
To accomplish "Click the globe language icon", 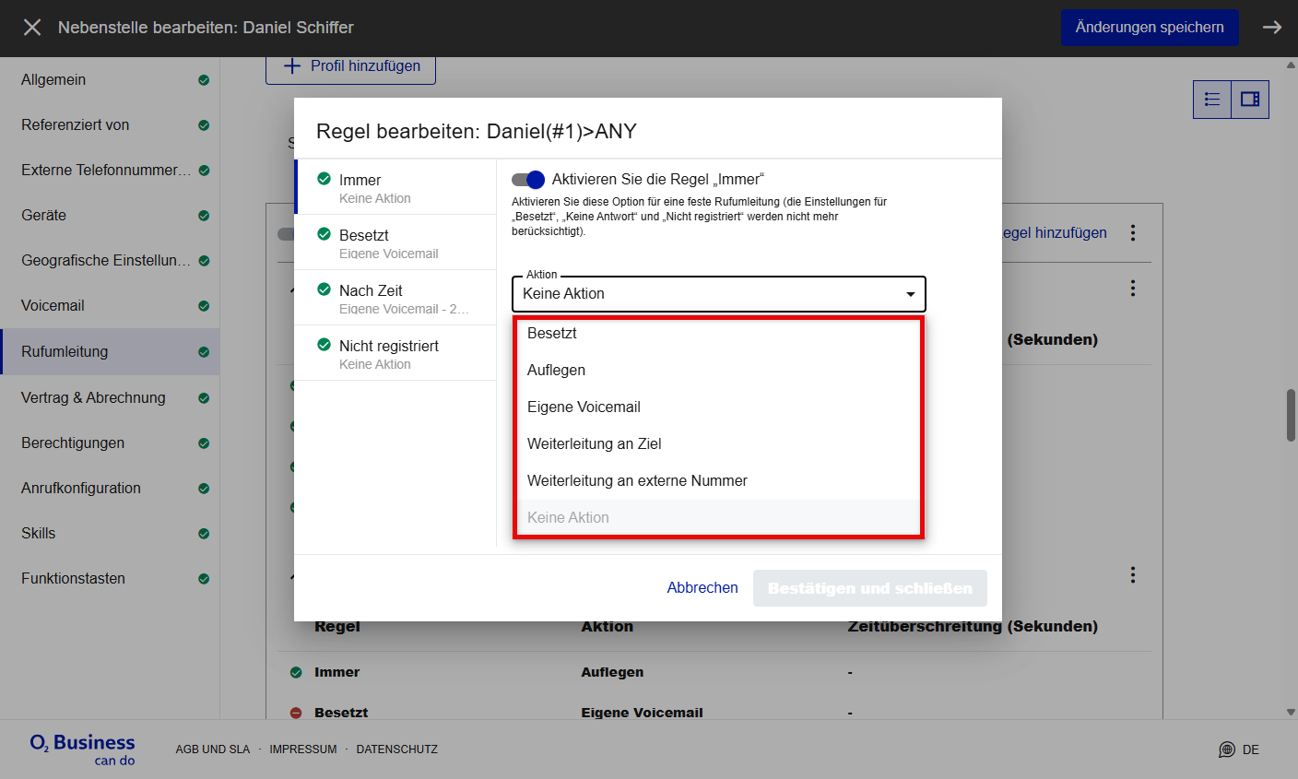I will coord(1226,749).
